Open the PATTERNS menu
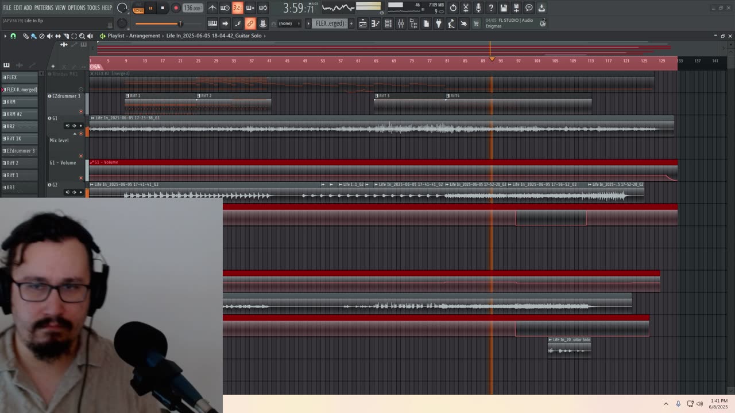 (x=44, y=7)
